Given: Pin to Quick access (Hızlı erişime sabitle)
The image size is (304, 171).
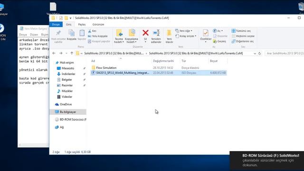Looking at the screenshot, I should (58, 36).
